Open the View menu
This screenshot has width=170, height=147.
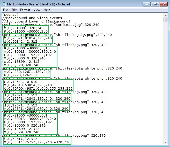[37, 10]
